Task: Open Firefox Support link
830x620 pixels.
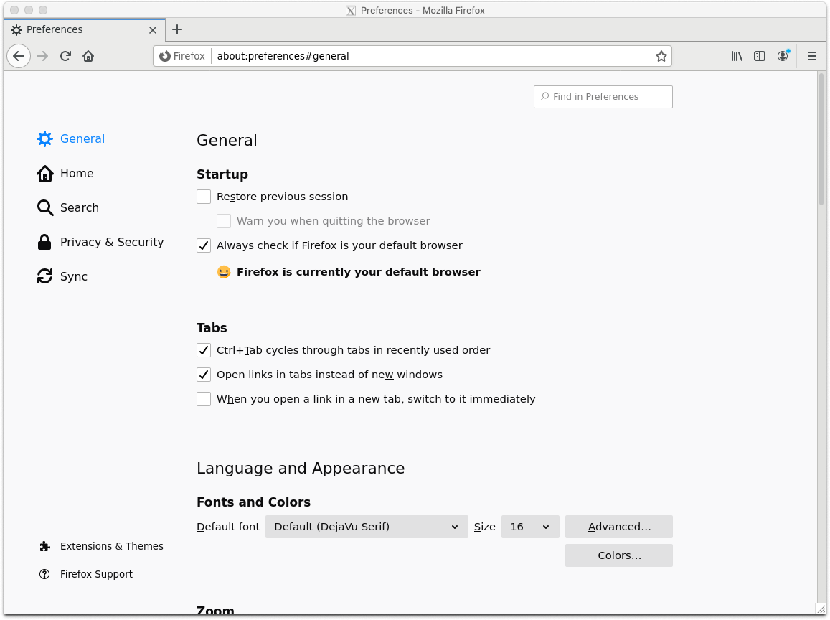Action: (96, 575)
